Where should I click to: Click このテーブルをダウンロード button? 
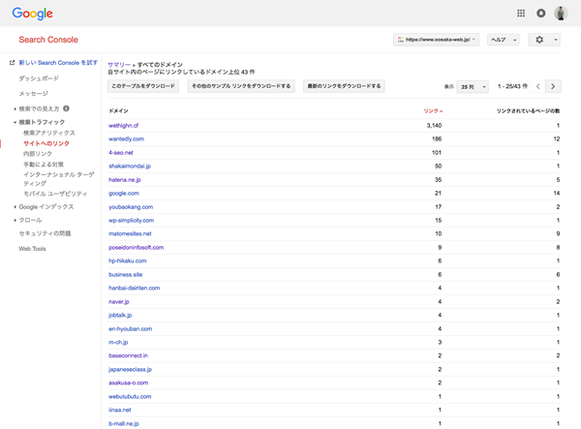click(x=143, y=86)
